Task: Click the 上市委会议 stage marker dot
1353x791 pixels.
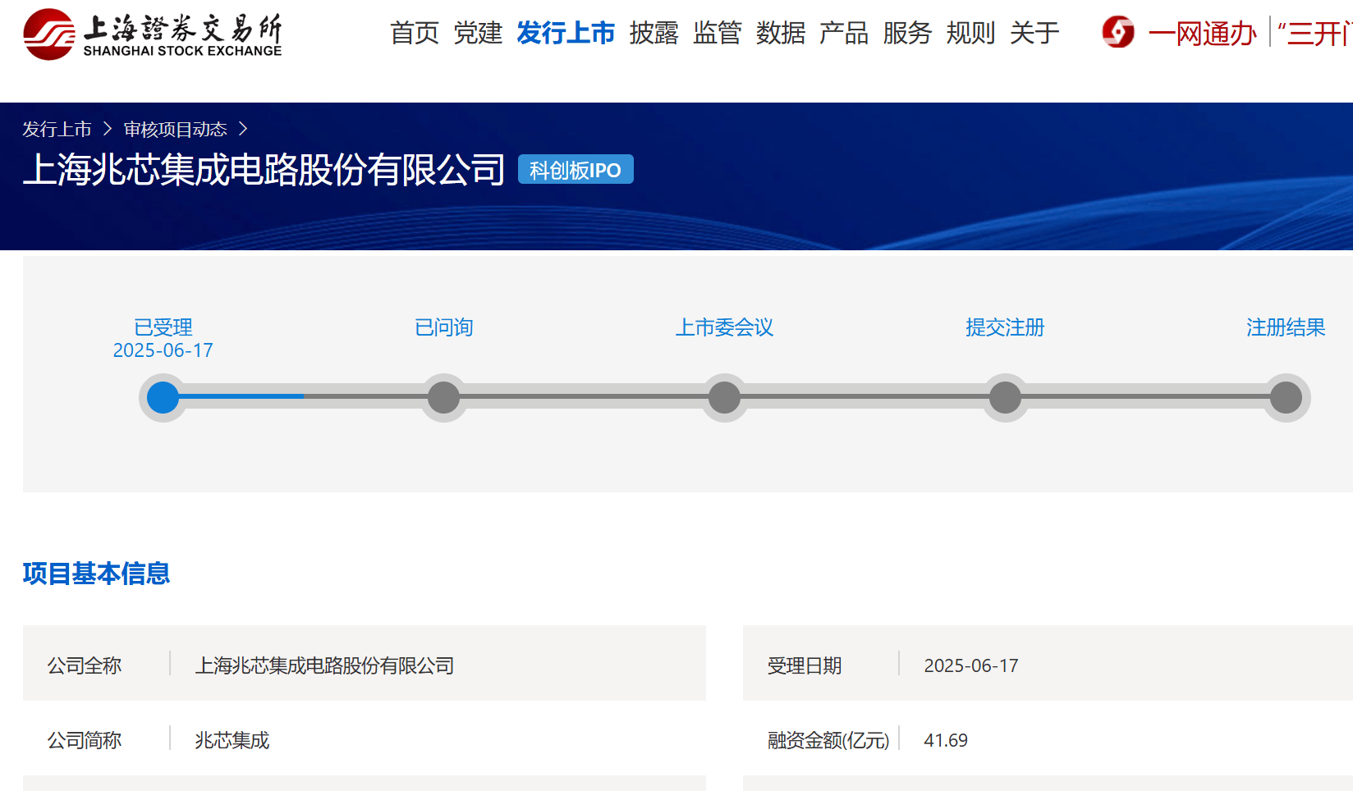Action: pos(725,398)
